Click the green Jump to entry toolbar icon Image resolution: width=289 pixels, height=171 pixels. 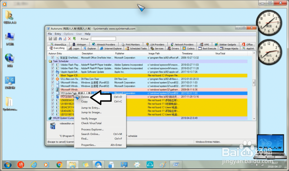(x=74, y=39)
